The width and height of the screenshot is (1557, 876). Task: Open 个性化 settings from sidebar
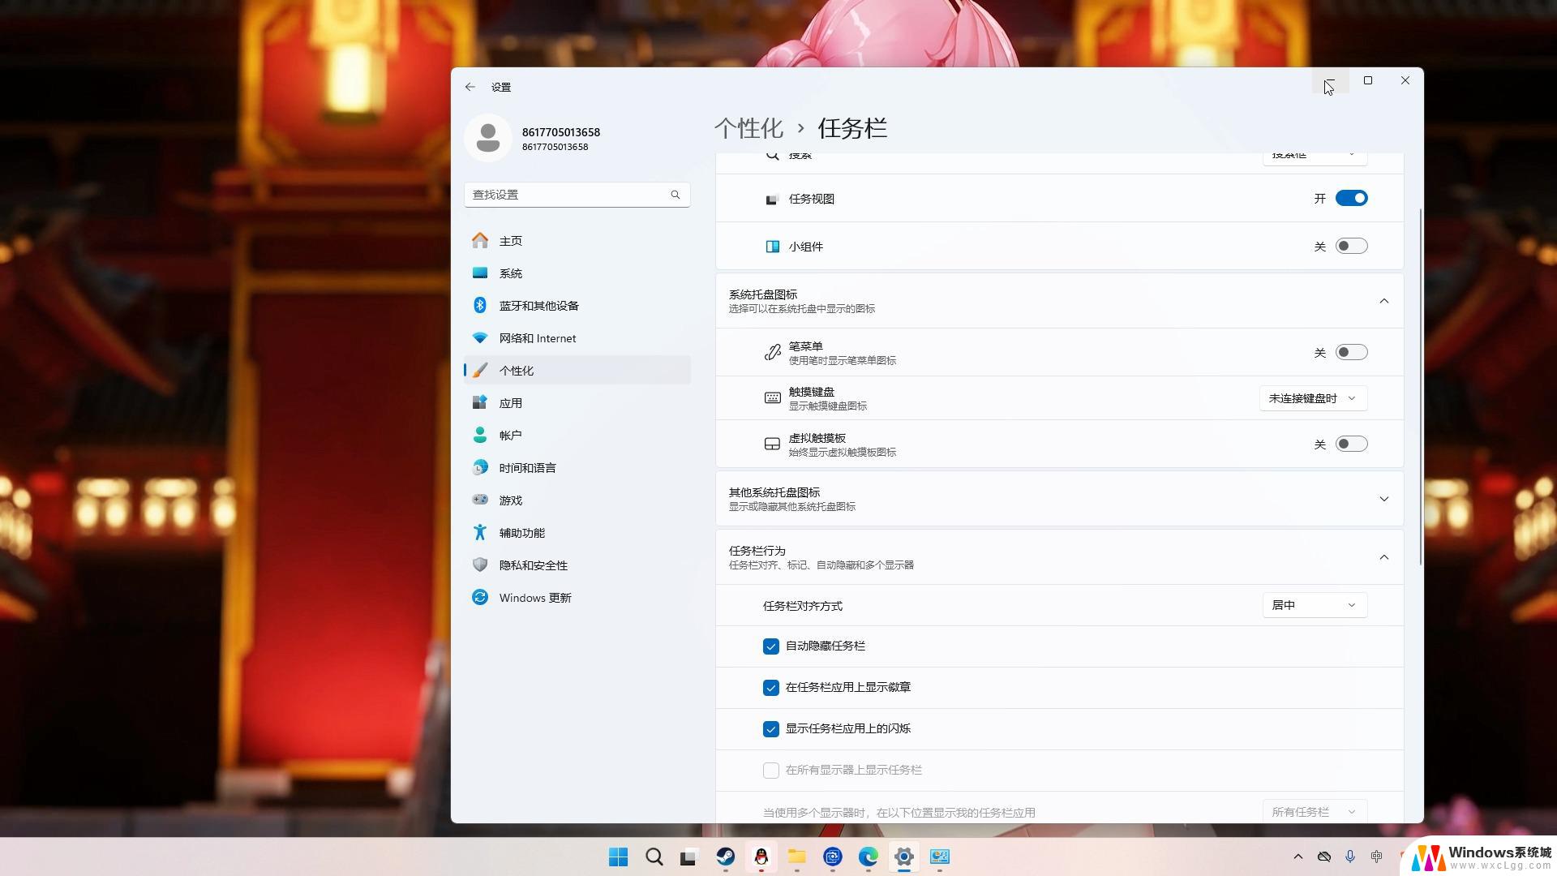tap(519, 370)
